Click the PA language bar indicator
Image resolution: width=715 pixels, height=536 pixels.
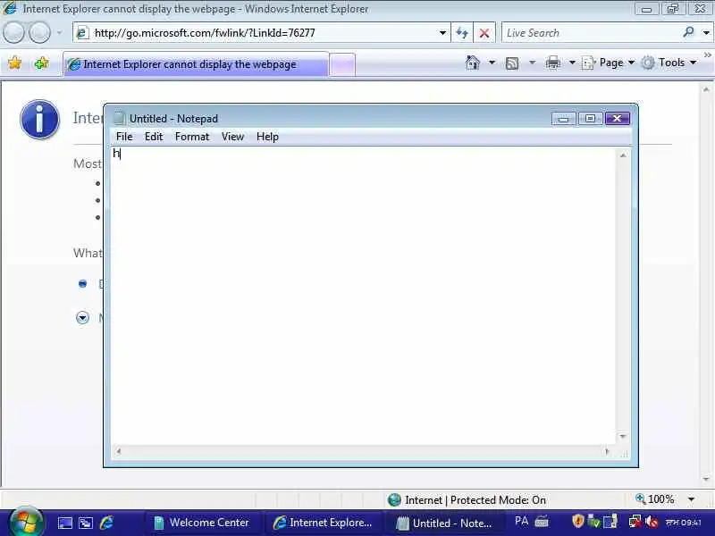point(521,521)
